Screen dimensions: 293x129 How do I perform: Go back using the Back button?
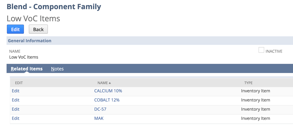click(38, 29)
